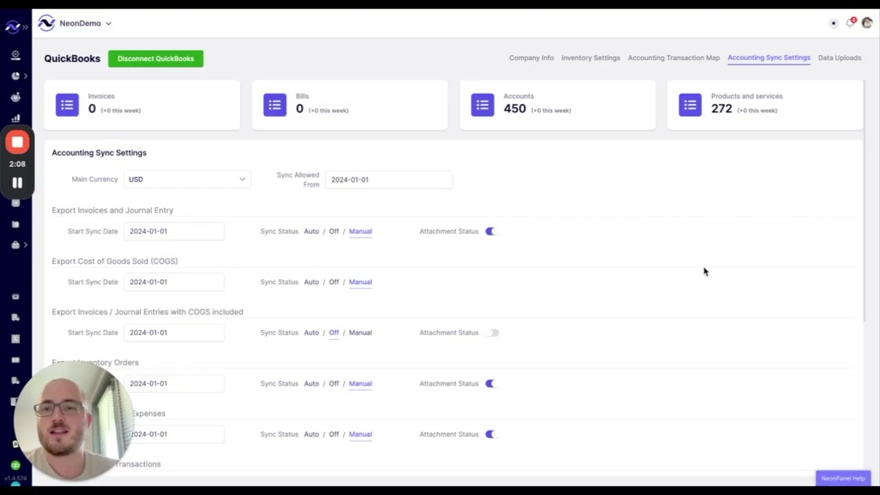Toggle Attachment Status for Export Inventory Orders row

click(x=491, y=384)
